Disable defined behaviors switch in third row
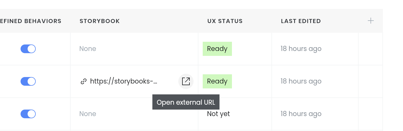Viewport: 403px width, 131px height. (28, 114)
